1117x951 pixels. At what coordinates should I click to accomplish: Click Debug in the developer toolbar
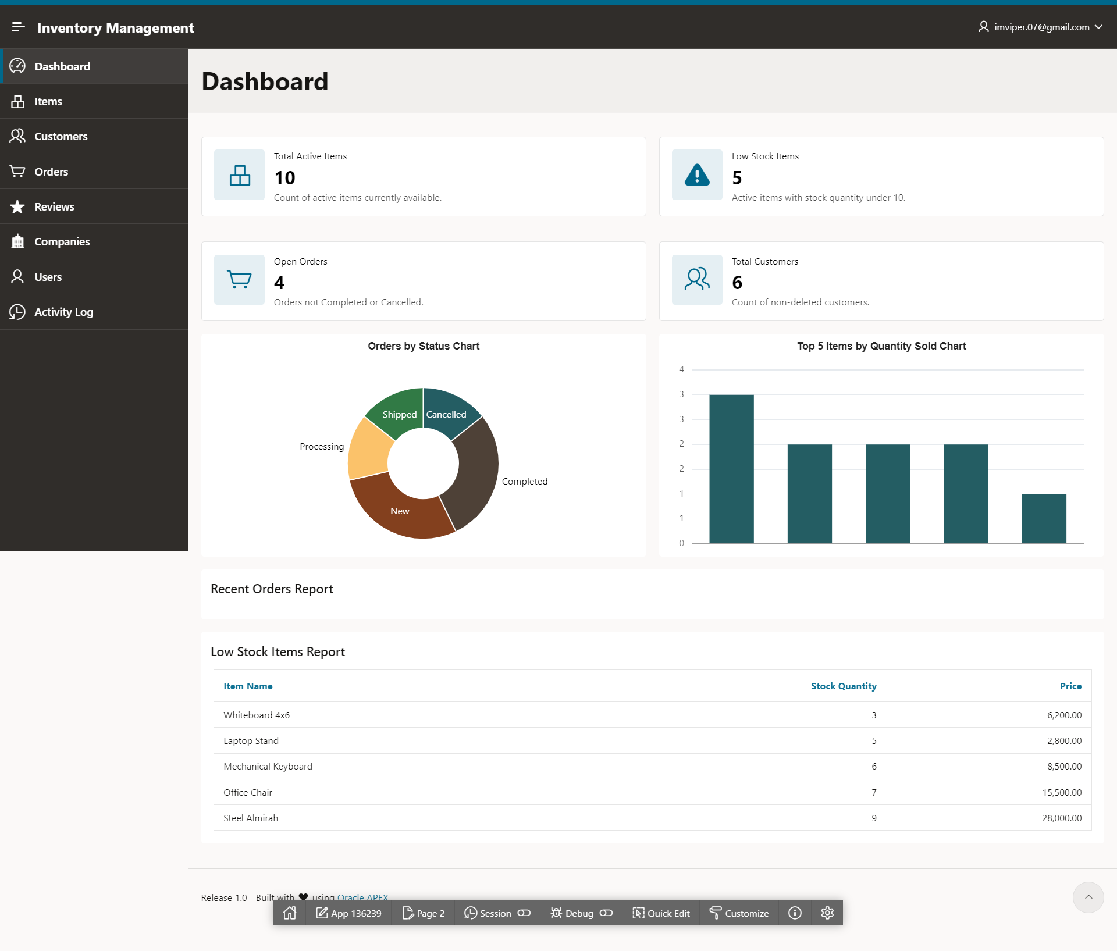(x=581, y=913)
